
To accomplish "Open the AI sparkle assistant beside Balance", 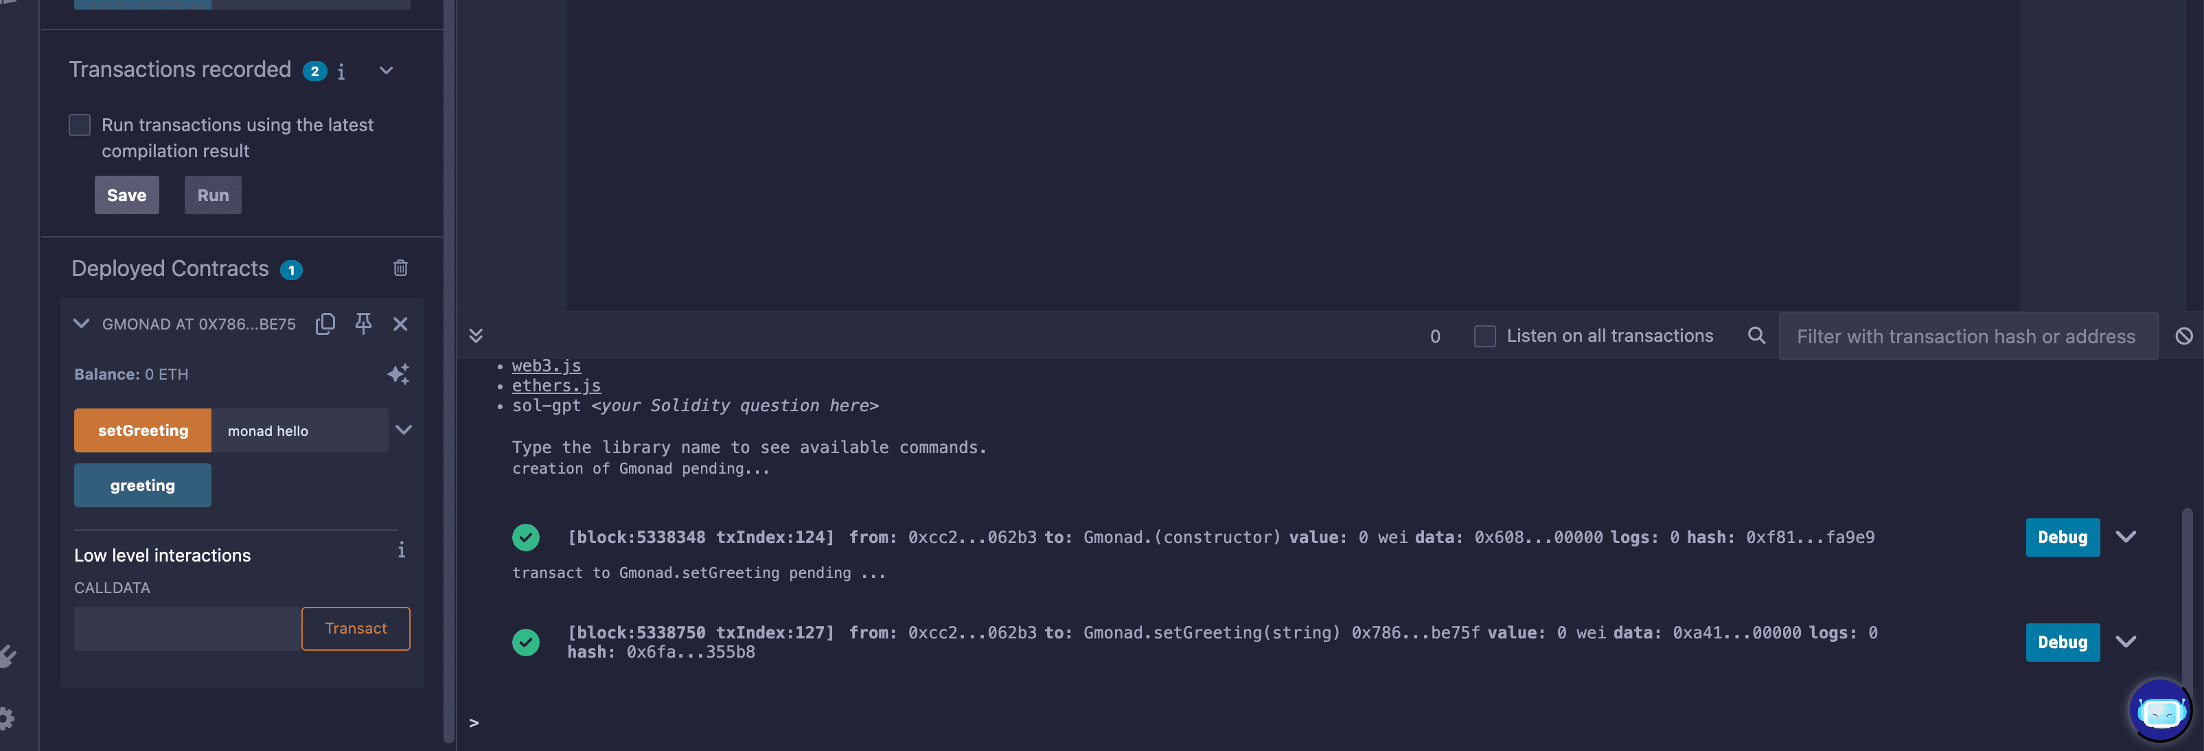I will click(399, 374).
